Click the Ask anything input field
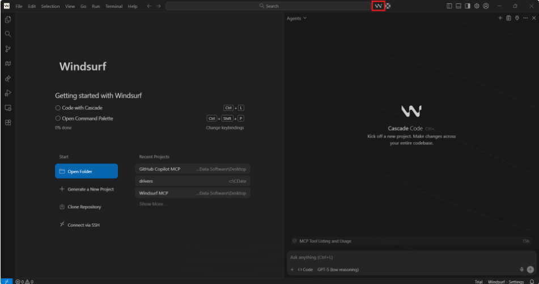This screenshot has width=539, height=284. point(411,257)
